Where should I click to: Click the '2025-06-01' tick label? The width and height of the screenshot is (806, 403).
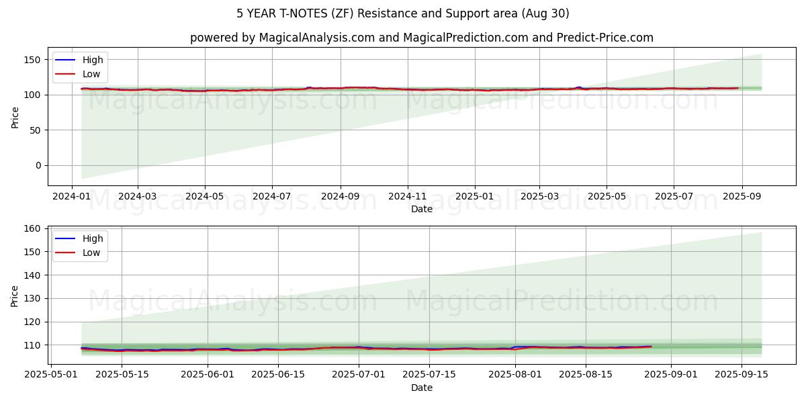click(207, 374)
